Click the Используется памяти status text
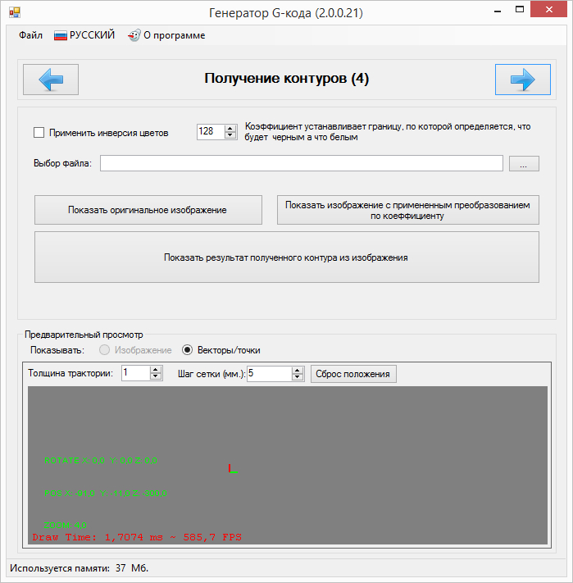The width and height of the screenshot is (573, 583). (80, 568)
